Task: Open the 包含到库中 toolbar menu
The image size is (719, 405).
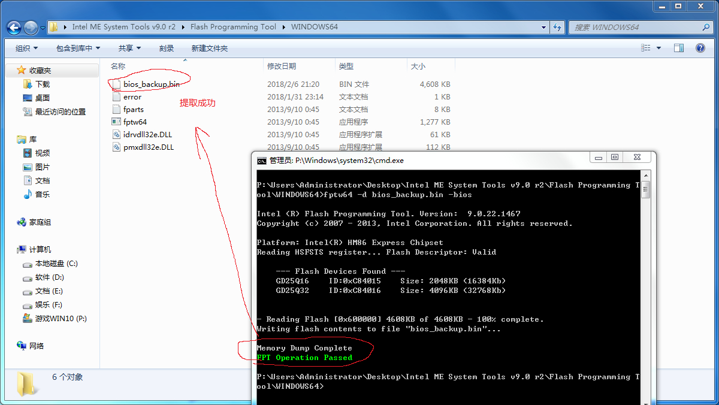Action: pos(78,48)
